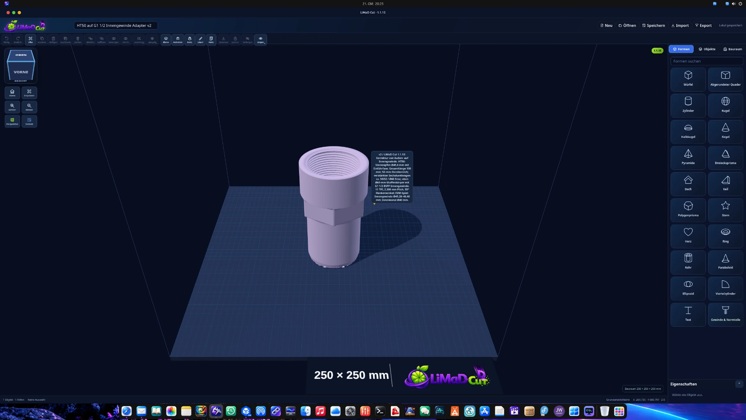This screenshot has width=746, height=420.
Task: Click the Neu button
Action: coord(606,26)
